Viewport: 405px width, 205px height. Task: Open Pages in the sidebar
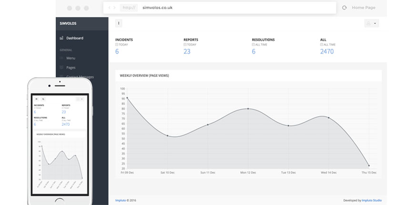[71, 68]
